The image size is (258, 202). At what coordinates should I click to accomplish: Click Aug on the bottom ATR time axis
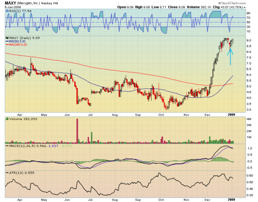click(x=115, y=200)
